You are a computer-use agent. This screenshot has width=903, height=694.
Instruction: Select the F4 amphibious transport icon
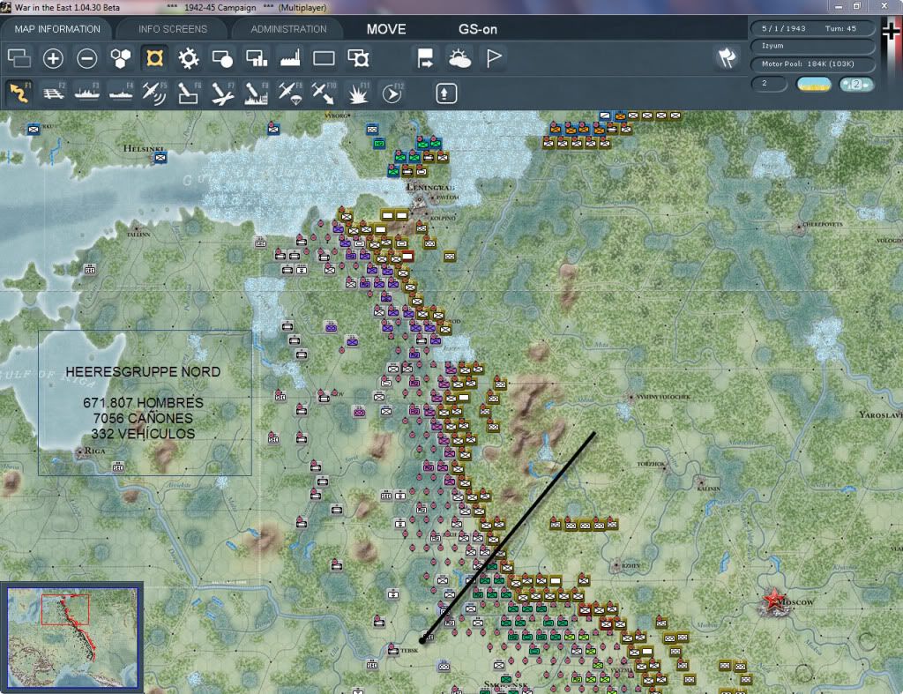coord(121,93)
